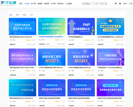
Task: Open the DAMA CDMP认证 course title
Action: [110, 37]
